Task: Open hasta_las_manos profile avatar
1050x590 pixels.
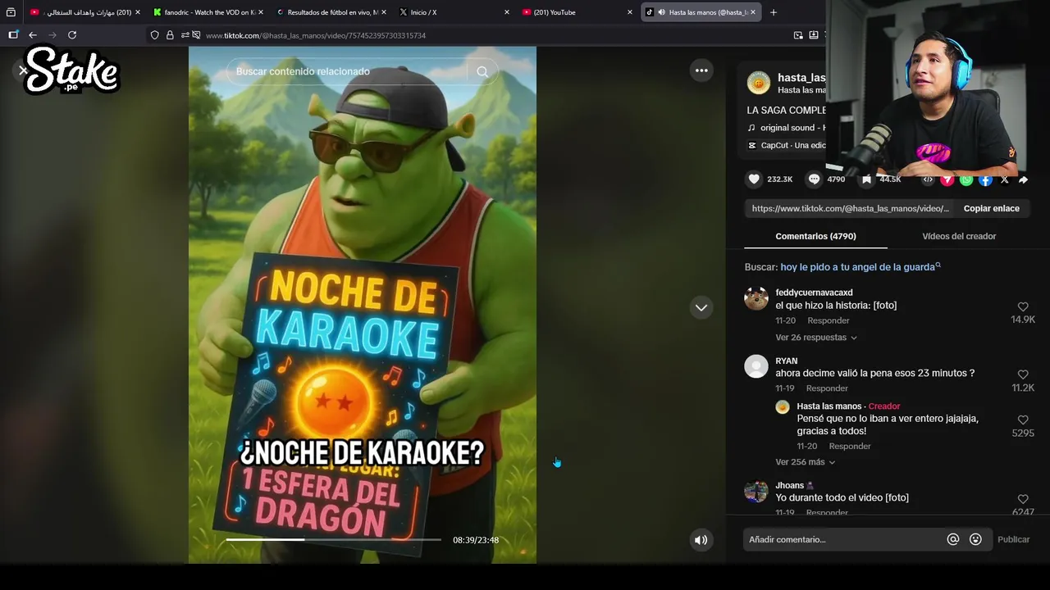Action: pos(758,83)
